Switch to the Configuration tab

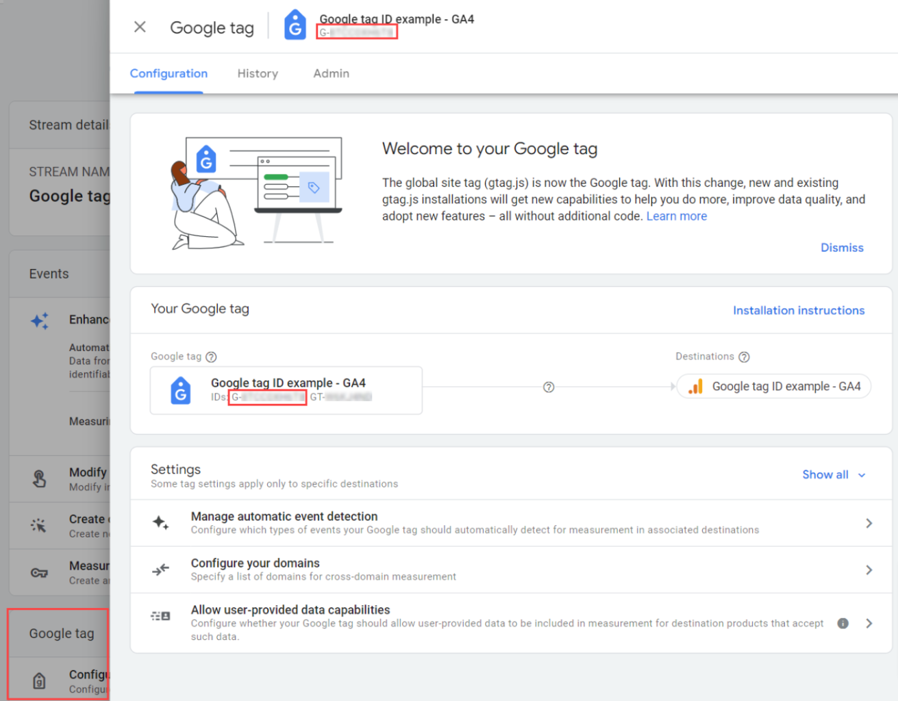point(169,73)
